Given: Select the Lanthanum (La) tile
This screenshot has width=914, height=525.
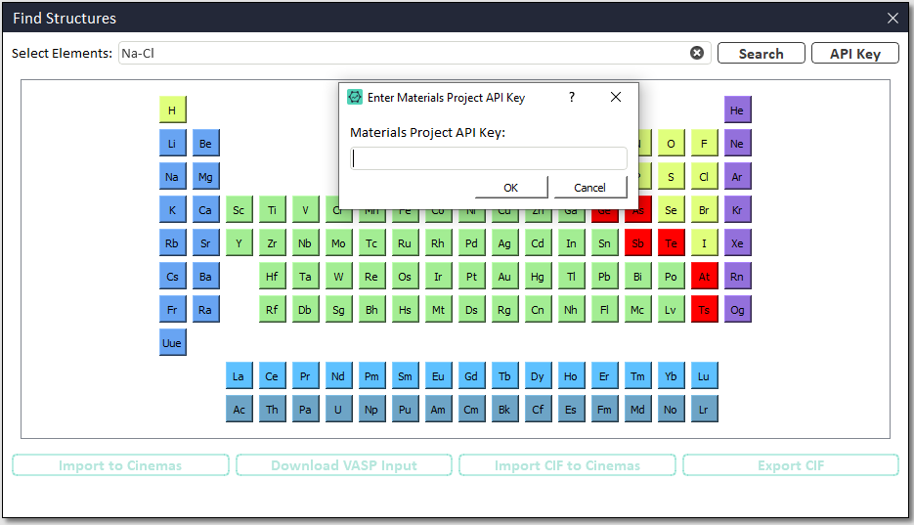Looking at the screenshot, I should [239, 375].
